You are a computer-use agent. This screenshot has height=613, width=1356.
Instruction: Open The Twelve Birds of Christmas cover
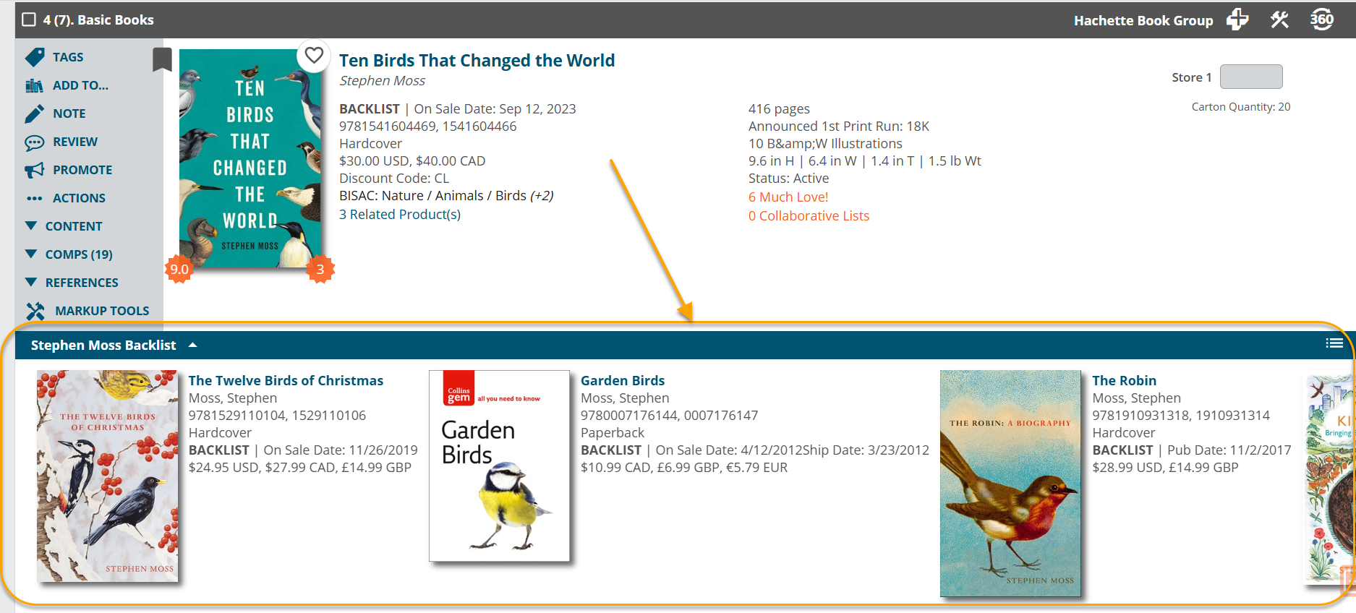click(x=107, y=476)
